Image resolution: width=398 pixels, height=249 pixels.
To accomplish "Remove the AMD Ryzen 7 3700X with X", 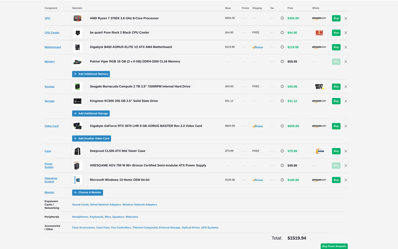I will (x=346, y=18).
